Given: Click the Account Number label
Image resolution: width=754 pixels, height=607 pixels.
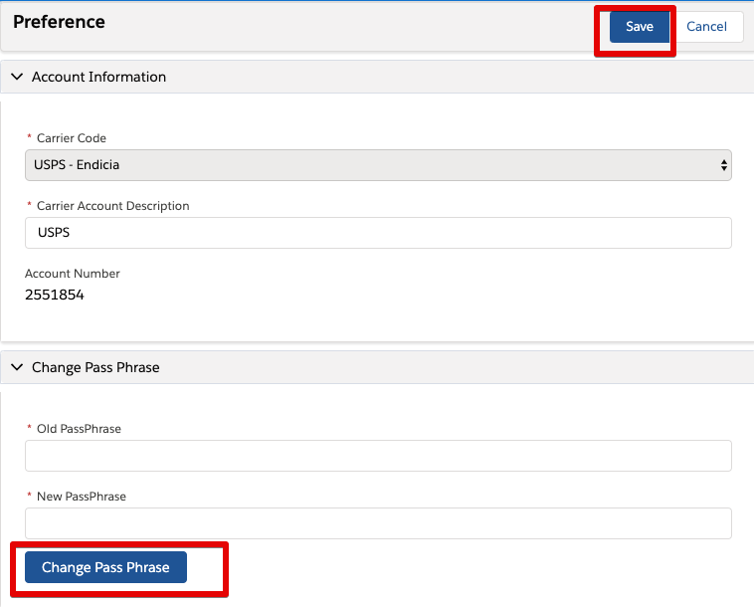Looking at the screenshot, I should [73, 274].
